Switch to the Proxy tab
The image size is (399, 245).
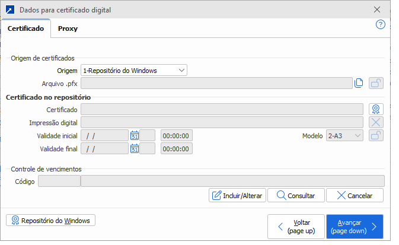click(68, 28)
